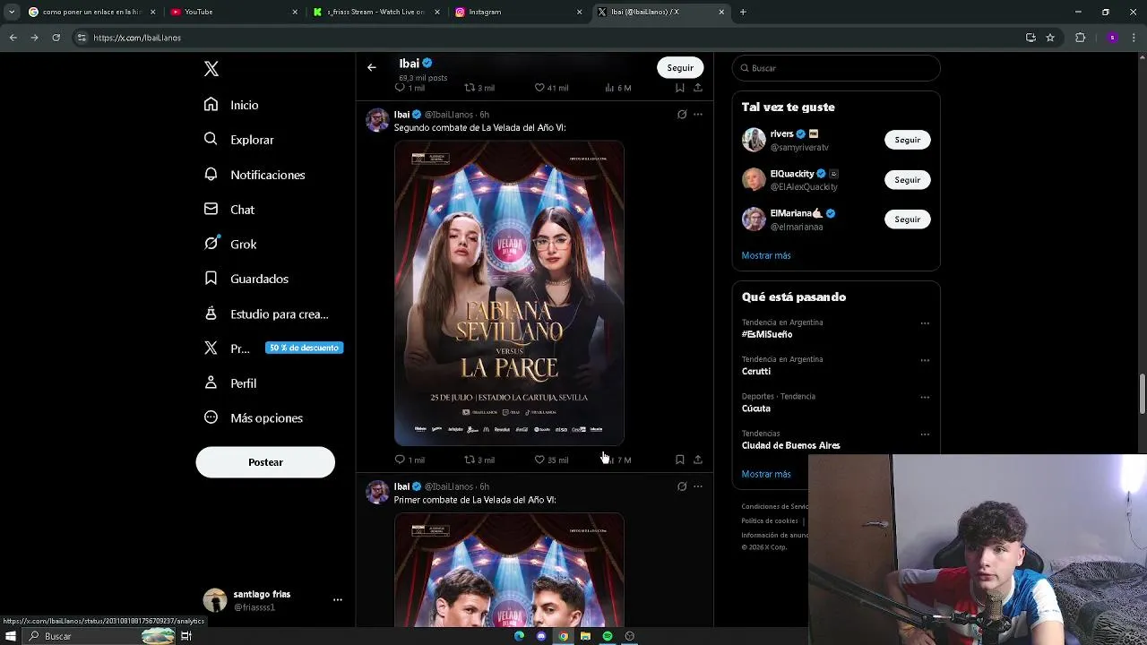Screen dimensions: 1147x645
Task: Open Chat messages
Action: (229, 210)
